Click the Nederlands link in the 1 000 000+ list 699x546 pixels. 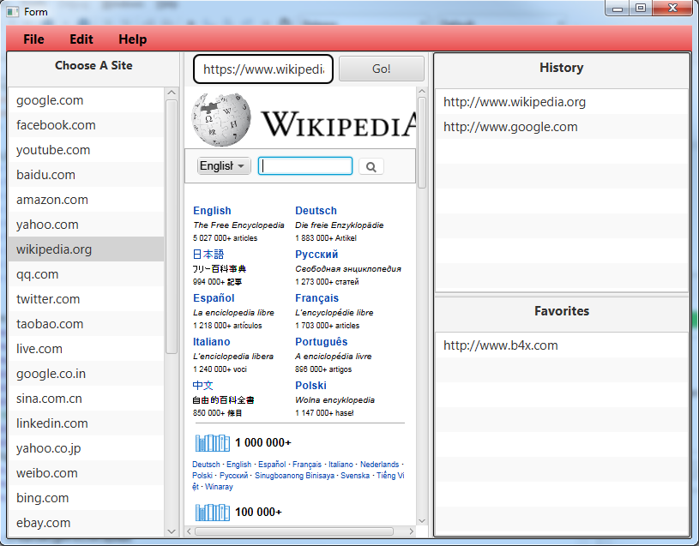point(379,465)
